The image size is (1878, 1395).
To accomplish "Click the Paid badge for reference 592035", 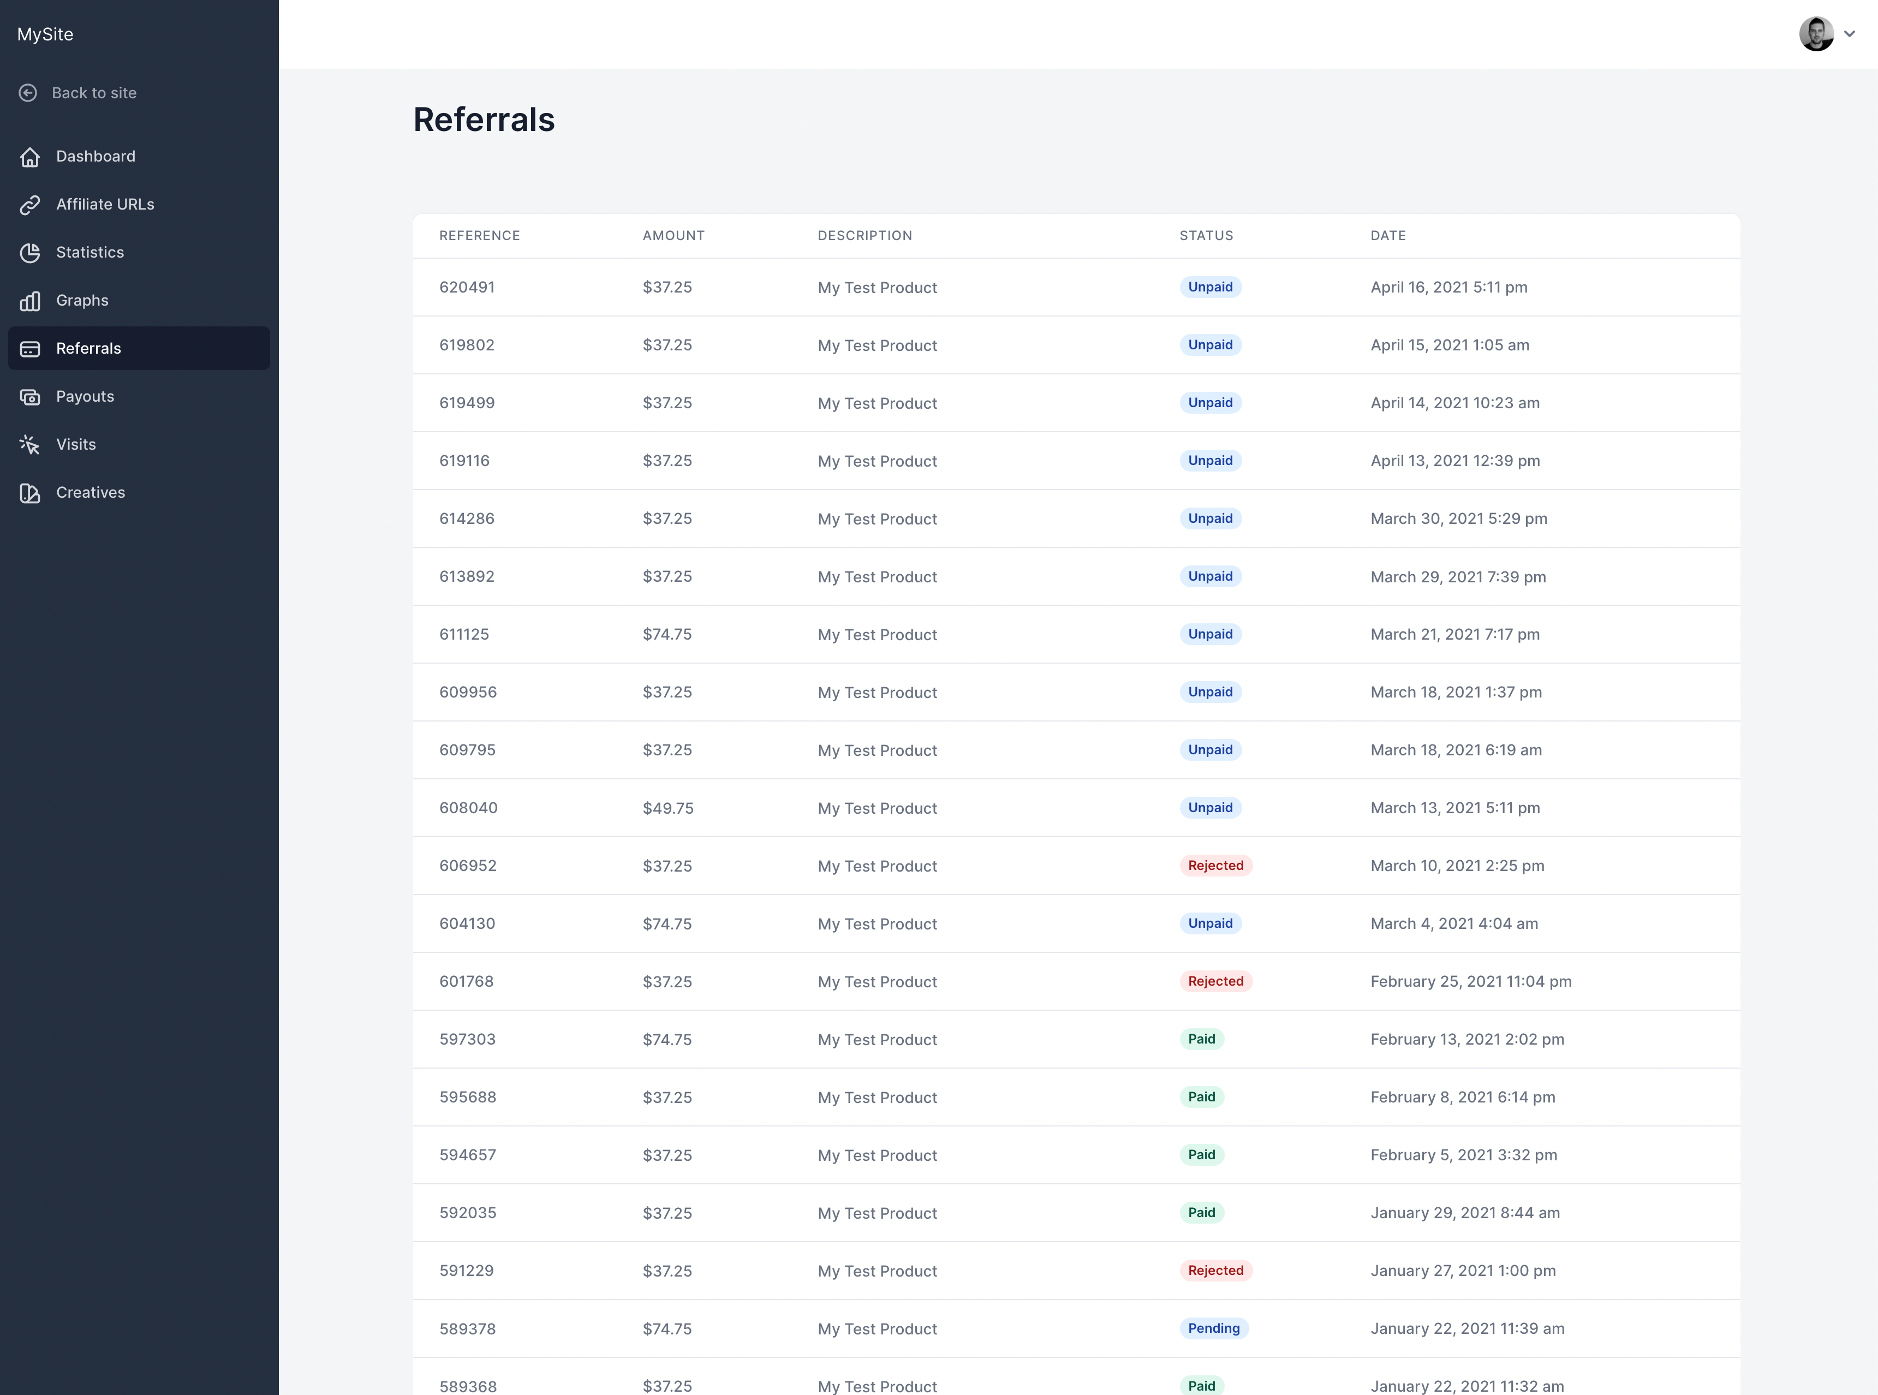I will click(1202, 1213).
